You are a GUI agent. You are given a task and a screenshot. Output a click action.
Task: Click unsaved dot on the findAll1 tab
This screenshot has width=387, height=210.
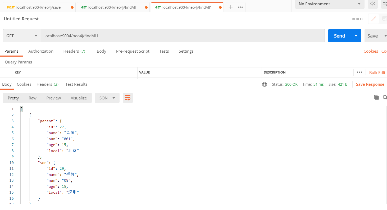[220, 7]
